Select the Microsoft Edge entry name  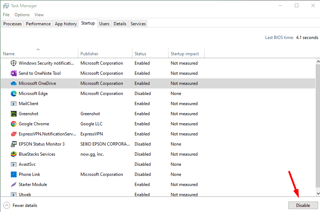click(x=33, y=94)
